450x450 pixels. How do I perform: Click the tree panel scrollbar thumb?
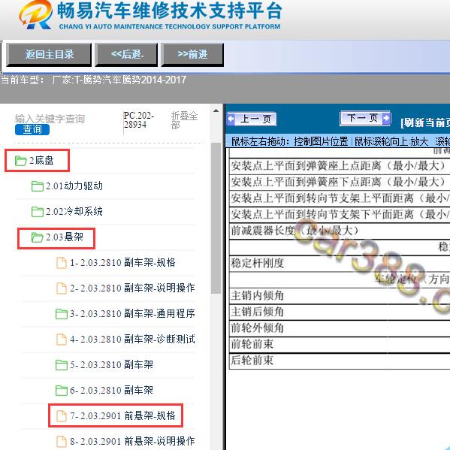pos(216,218)
